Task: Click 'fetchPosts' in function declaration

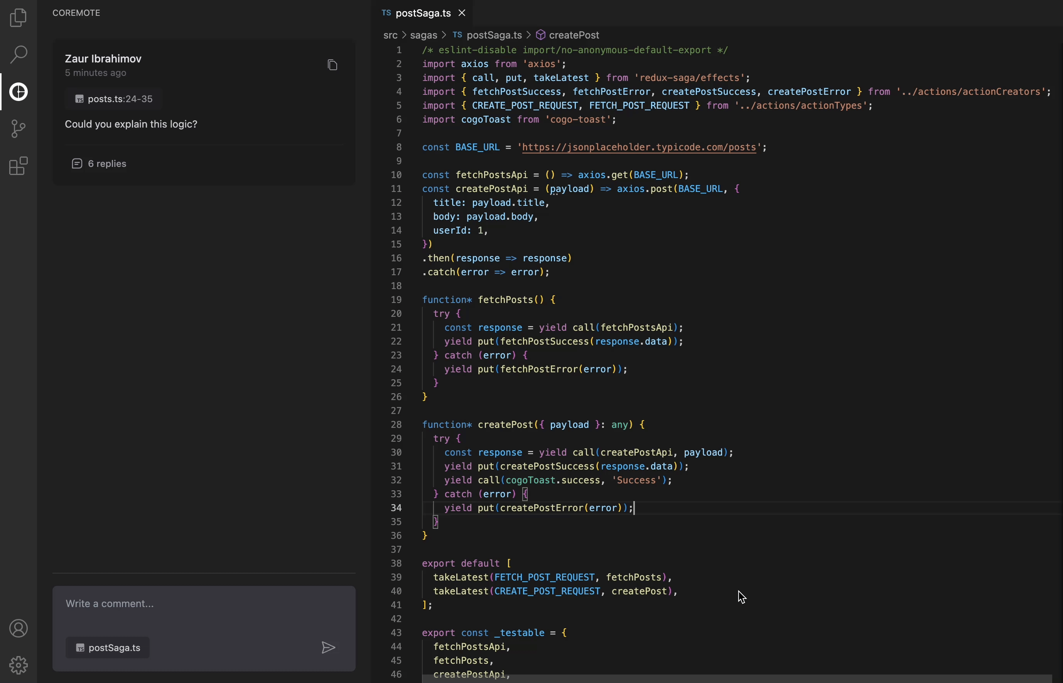Action: [x=506, y=300]
